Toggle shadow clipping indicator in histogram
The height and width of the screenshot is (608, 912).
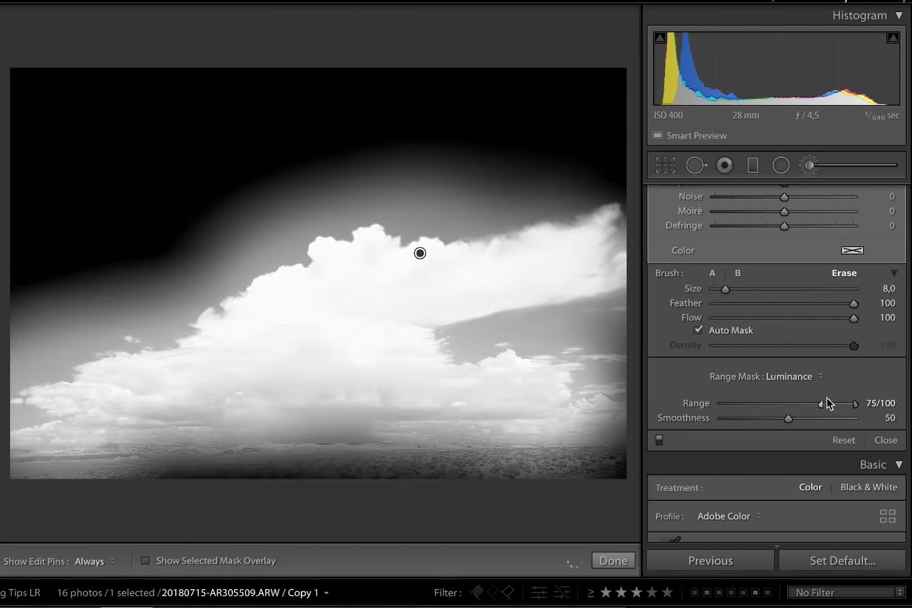(660, 38)
